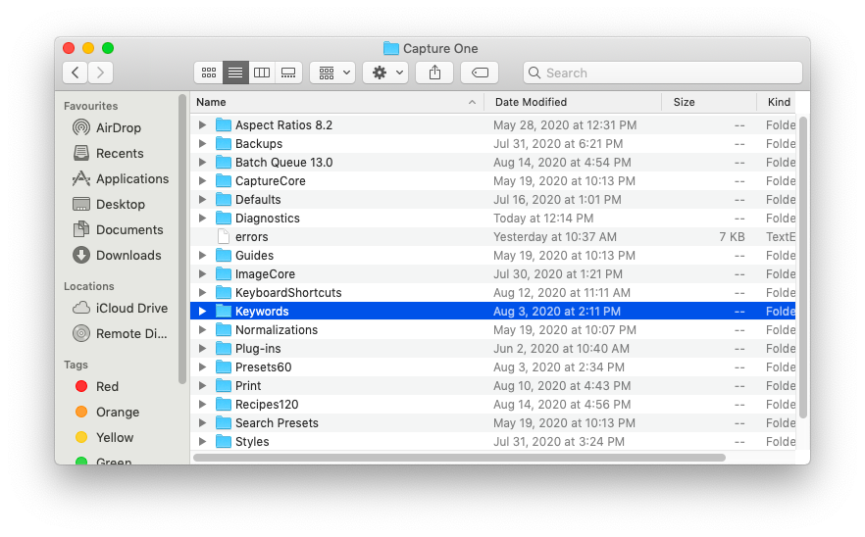Click the Share toolbar button
Screen dimensions: 865x537
434,73
